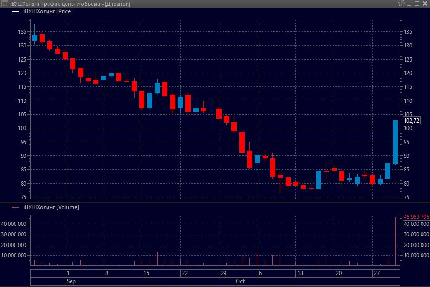
Task: Click date 15 on the time axis
Action: click(x=146, y=273)
